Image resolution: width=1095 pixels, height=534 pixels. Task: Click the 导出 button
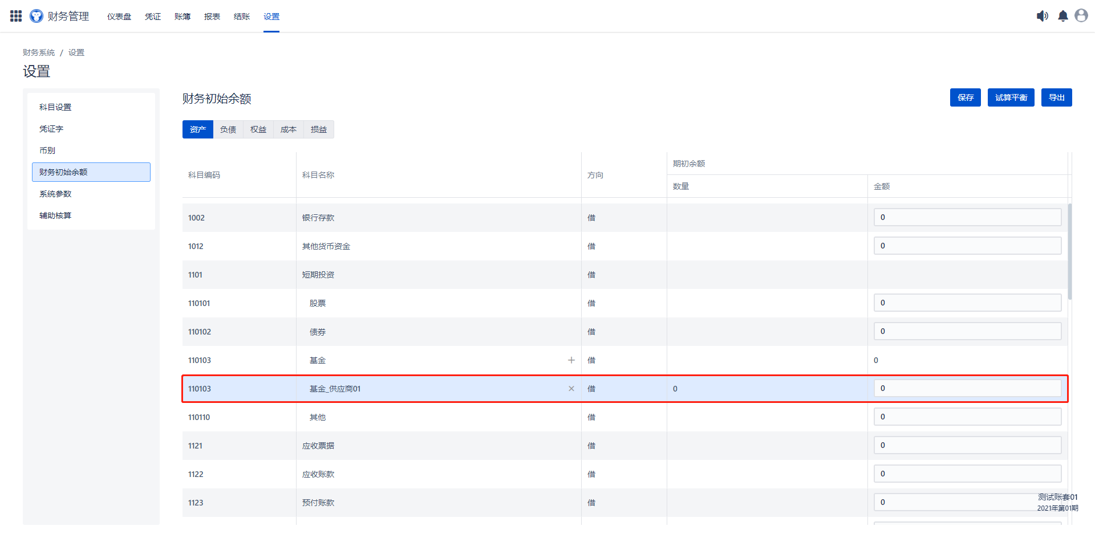[x=1057, y=97]
